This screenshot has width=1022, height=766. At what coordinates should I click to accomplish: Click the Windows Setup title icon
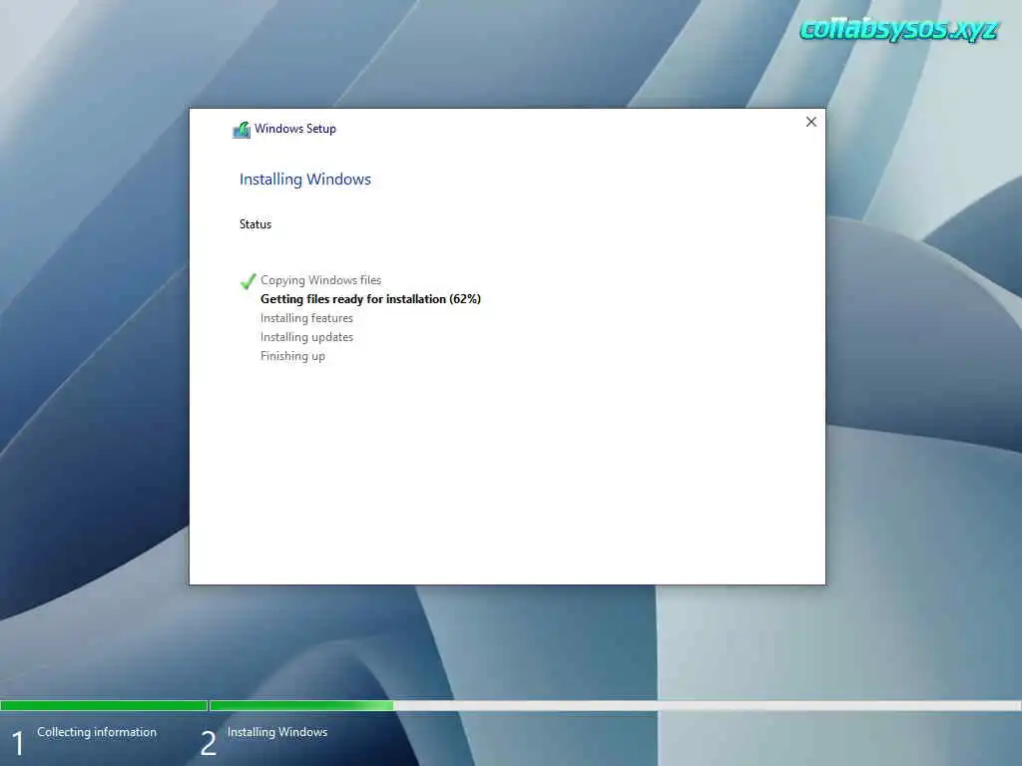click(242, 130)
